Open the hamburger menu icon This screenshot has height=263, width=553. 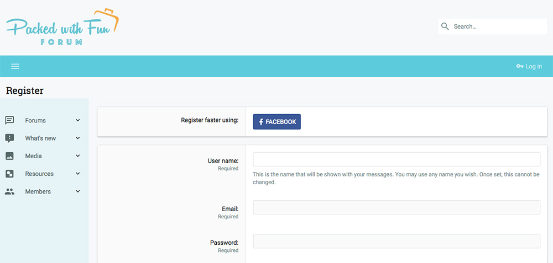15,66
